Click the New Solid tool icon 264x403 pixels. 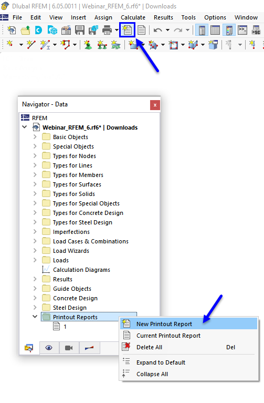(193, 45)
